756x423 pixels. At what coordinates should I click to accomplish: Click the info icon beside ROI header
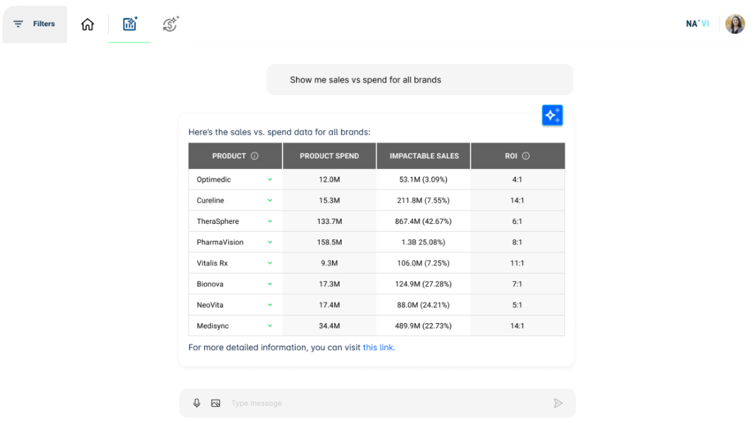526,156
